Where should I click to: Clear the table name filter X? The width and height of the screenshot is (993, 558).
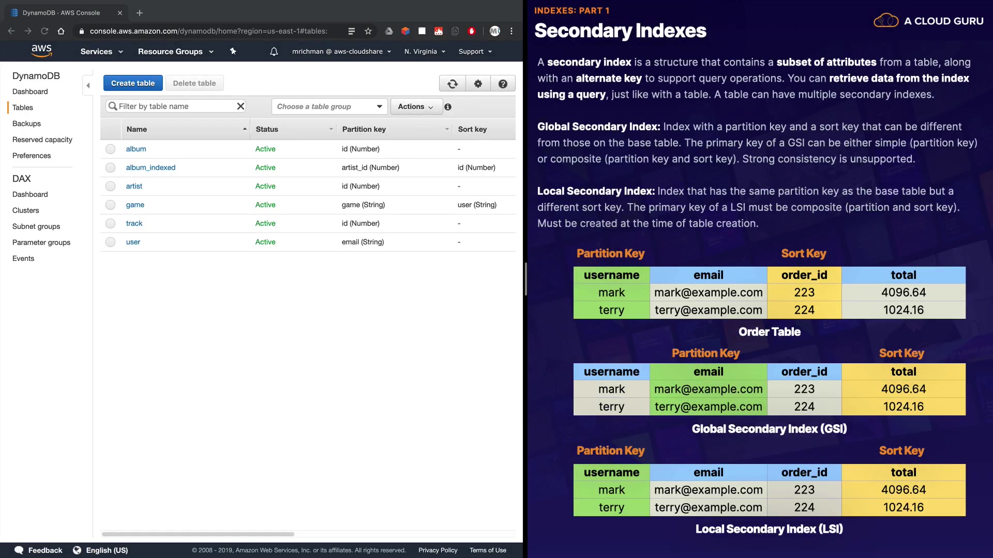pyautogui.click(x=240, y=106)
